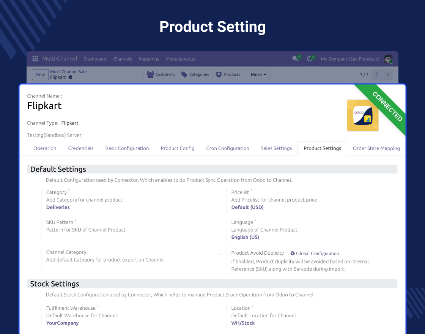The width and height of the screenshot is (425, 334).
Task: Open the Mappings menu
Action: (x=149, y=59)
